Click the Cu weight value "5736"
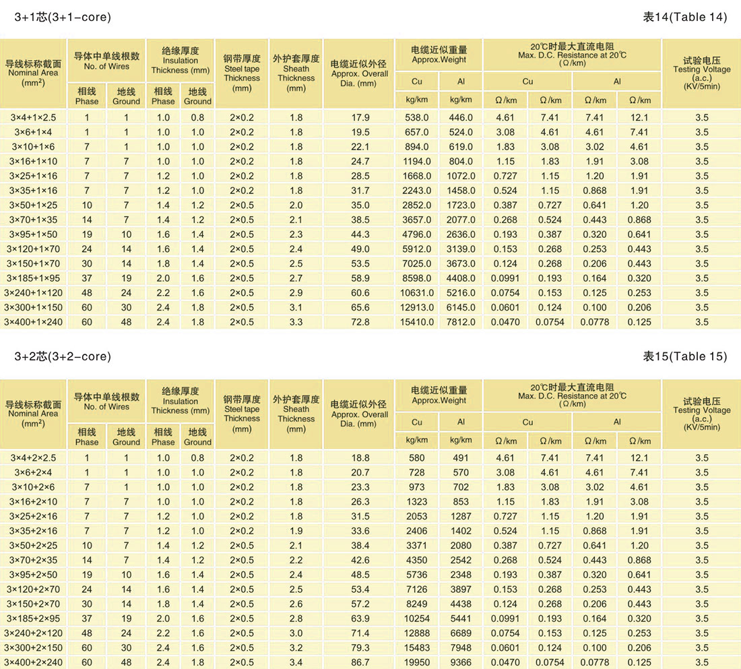741x669 pixels. (417, 575)
